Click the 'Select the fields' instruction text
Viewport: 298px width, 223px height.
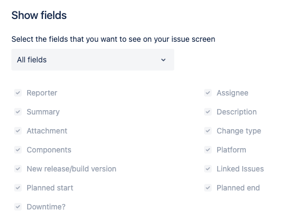click(x=113, y=39)
